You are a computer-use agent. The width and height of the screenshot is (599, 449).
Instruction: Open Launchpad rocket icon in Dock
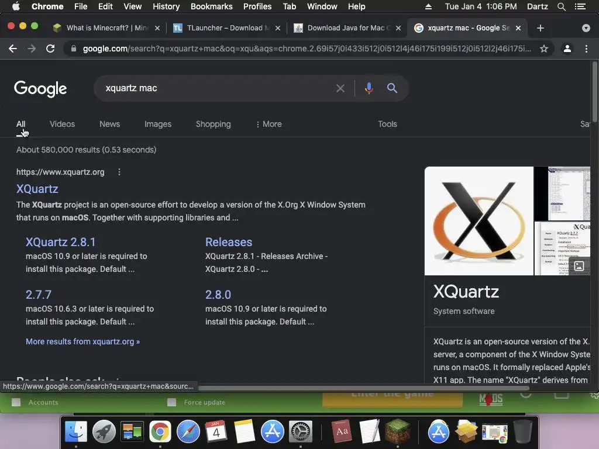coord(104,431)
